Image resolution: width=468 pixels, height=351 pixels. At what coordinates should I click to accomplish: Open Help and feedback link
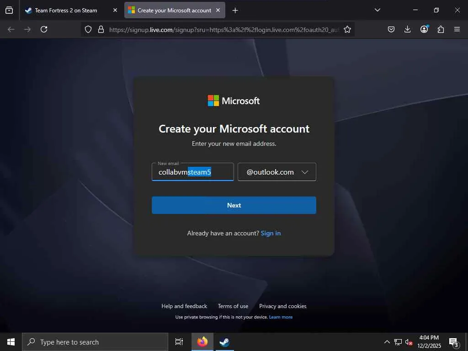184,306
